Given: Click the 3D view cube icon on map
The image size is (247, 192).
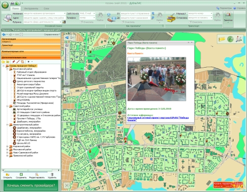Looking at the screenshot, I should pos(239,39).
